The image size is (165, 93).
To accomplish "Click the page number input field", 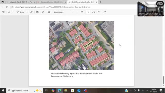I will (88, 12).
